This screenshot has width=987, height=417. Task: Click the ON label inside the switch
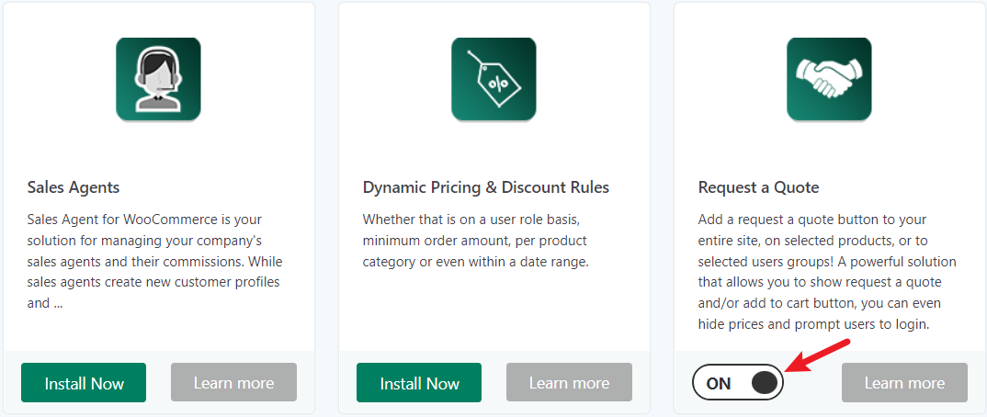719,383
